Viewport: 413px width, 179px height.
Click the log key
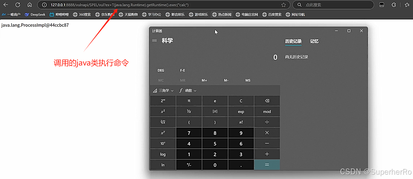163,154
